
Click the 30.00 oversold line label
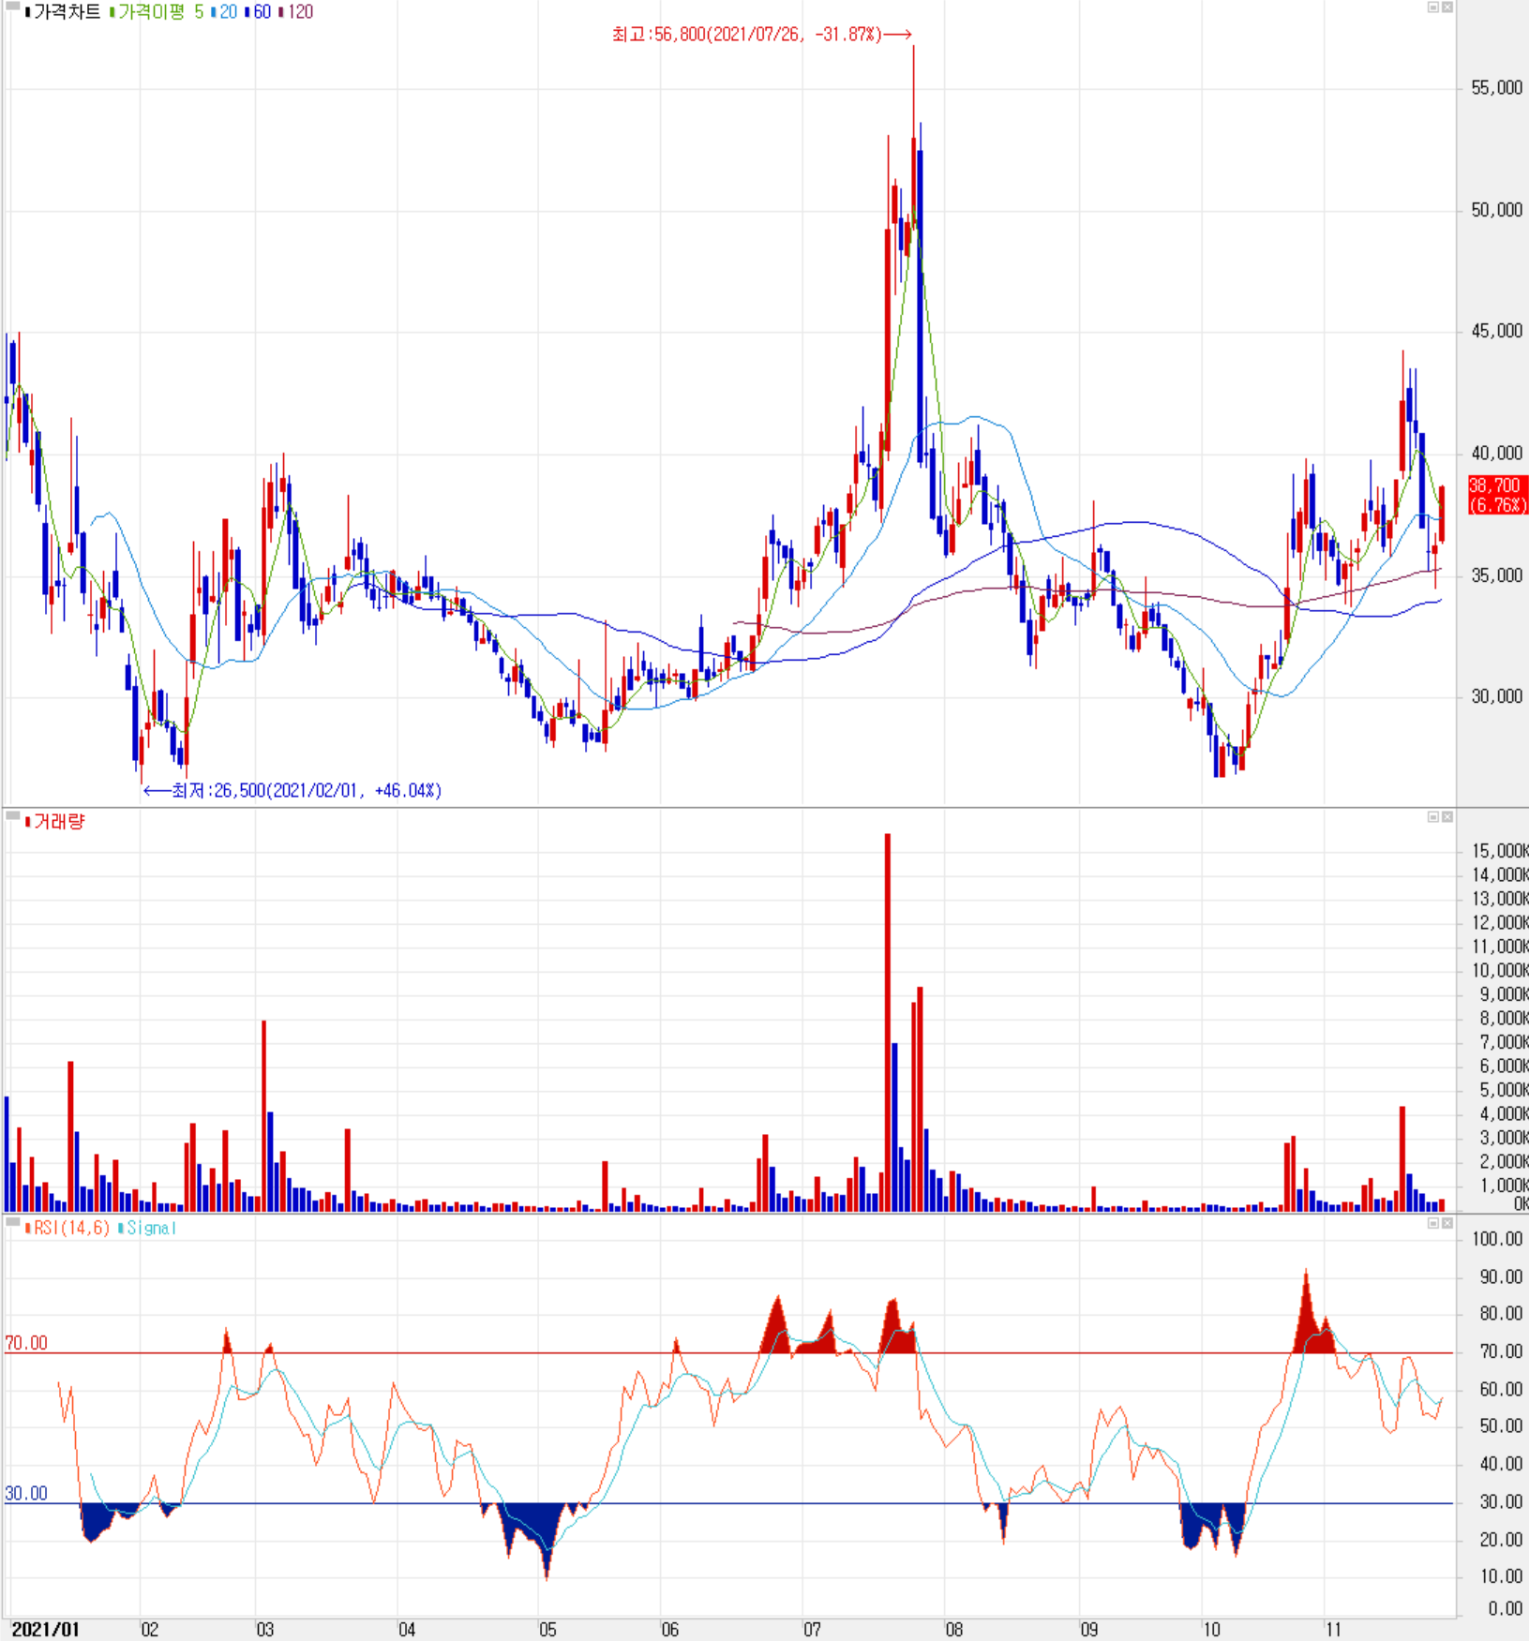pos(26,1493)
